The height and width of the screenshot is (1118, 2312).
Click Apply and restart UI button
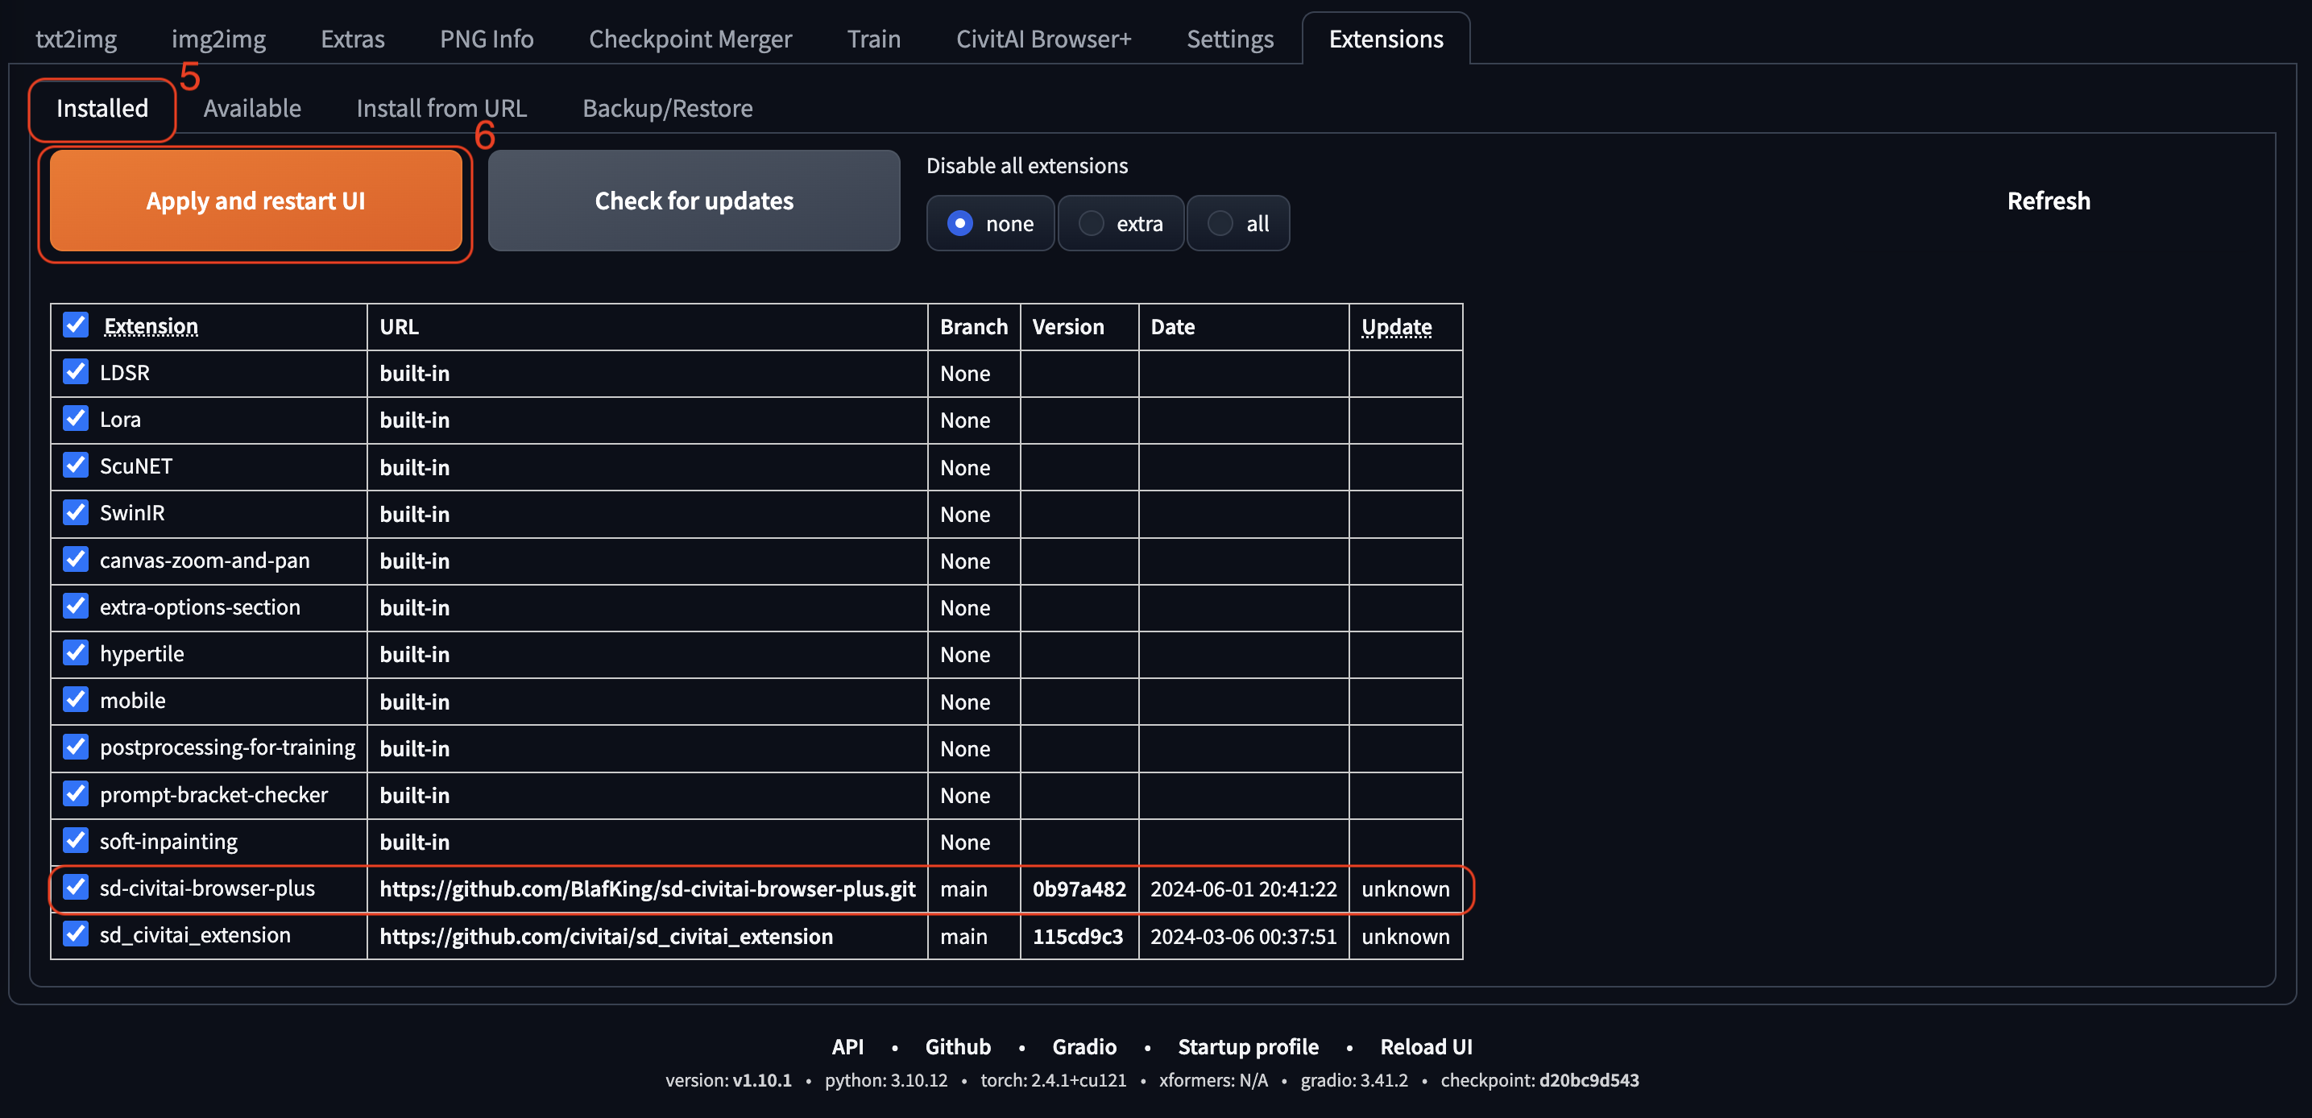click(256, 201)
